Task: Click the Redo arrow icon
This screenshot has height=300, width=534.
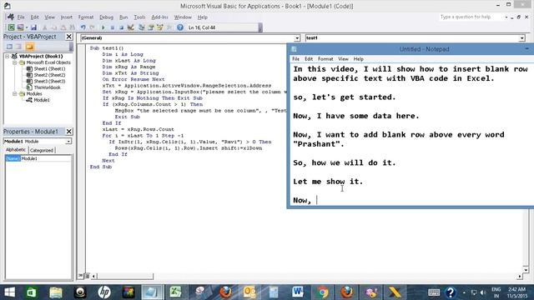Action: tap(92, 27)
